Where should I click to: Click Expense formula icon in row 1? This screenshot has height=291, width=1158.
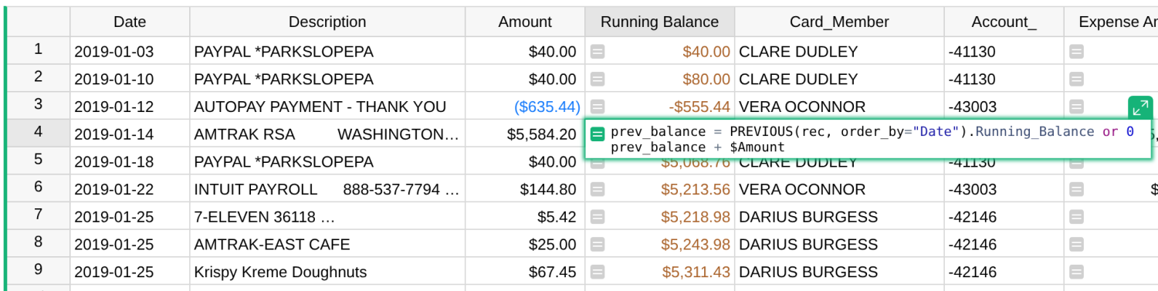[1076, 52]
